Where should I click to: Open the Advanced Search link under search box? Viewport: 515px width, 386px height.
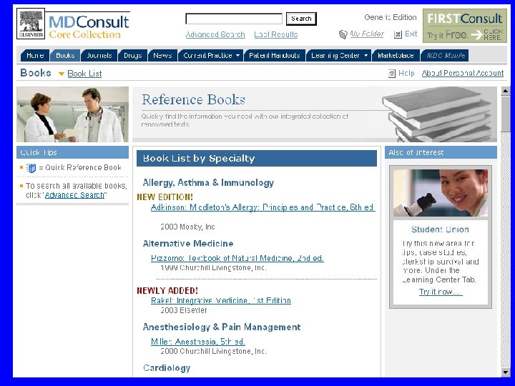pos(215,34)
